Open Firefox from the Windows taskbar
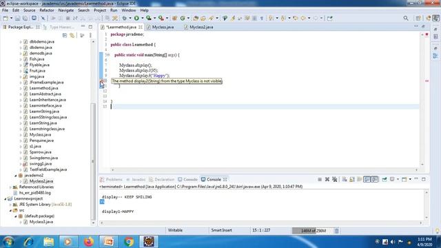441x248 pixels. (88, 242)
